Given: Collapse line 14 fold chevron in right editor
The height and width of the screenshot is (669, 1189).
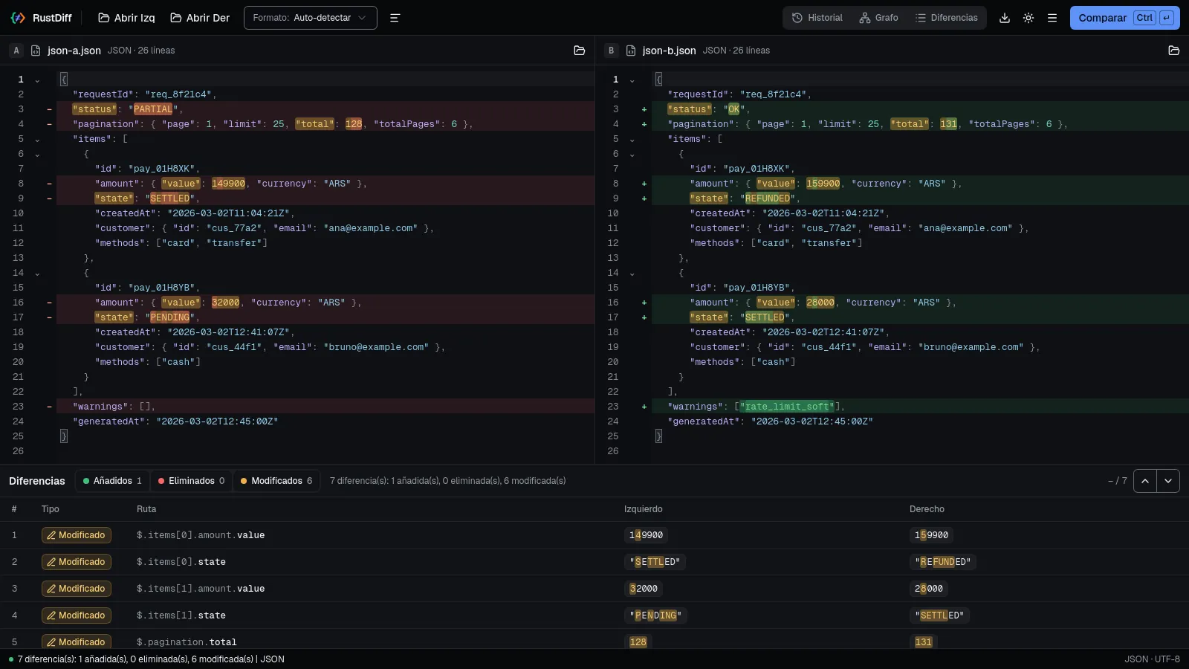Looking at the screenshot, I should coord(632,274).
